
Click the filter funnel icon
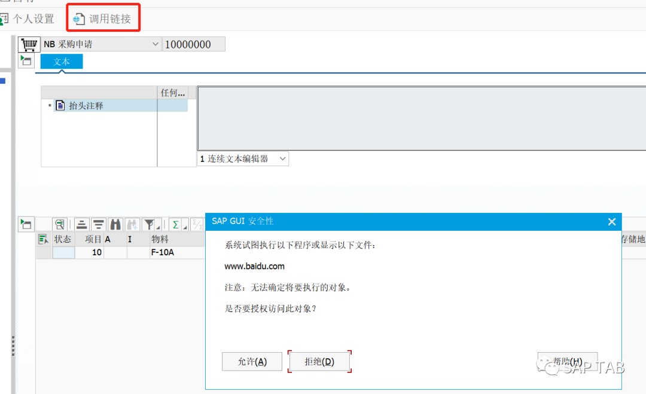tap(149, 224)
